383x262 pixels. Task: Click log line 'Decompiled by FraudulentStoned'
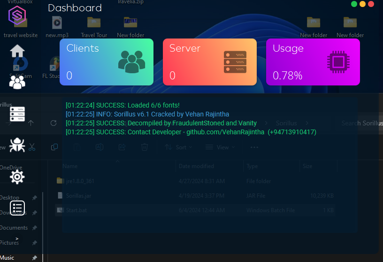pos(161,123)
